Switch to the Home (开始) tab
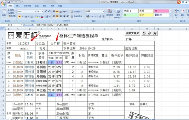 click(10, 6)
